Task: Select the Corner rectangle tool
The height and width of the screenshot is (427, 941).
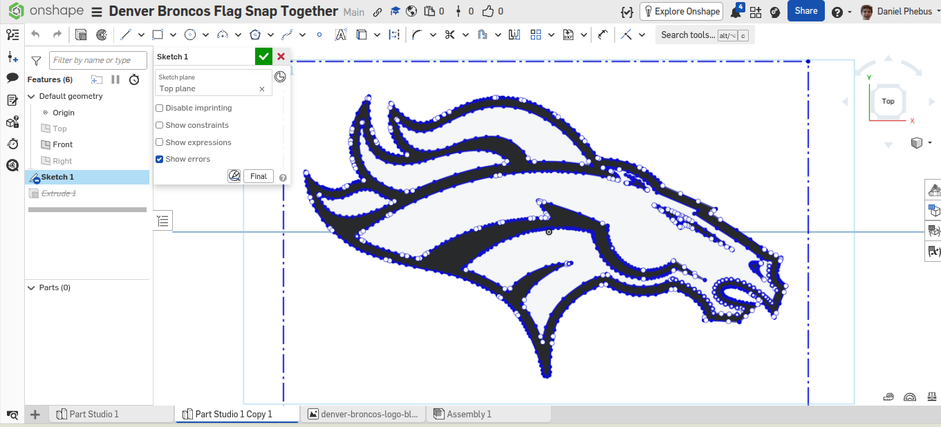Action: (x=158, y=35)
